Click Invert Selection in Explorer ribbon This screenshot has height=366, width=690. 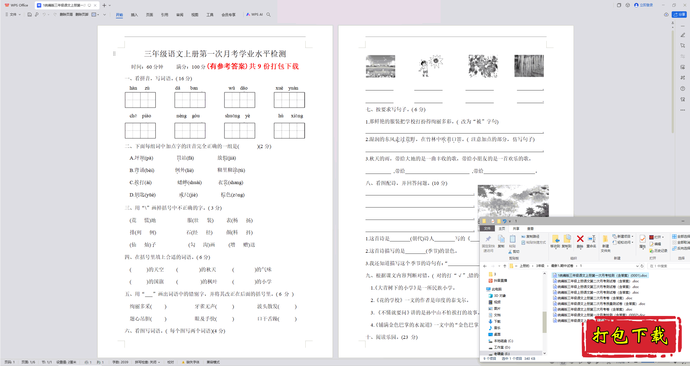point(681,248)
